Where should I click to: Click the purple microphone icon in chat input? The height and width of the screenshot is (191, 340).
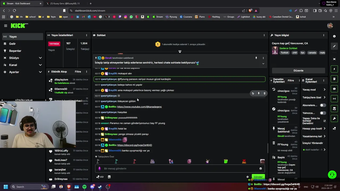coord(100,168)
